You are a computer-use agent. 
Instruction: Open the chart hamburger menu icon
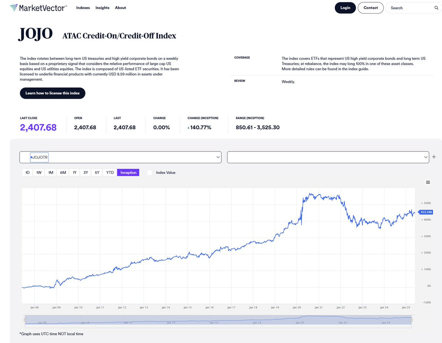pyautogui.click(x=428, y=182)
